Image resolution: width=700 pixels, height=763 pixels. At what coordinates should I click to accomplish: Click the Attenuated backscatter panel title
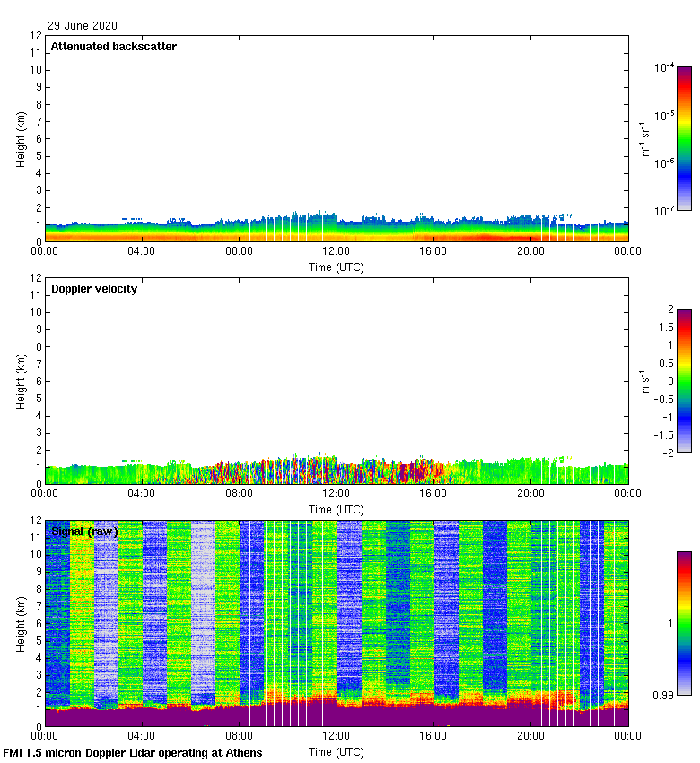click(113, 47)
